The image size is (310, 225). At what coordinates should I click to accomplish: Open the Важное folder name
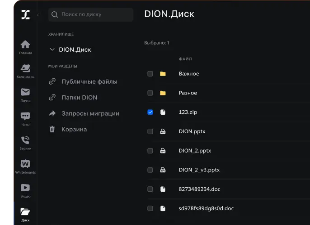[x=189, y=74]
